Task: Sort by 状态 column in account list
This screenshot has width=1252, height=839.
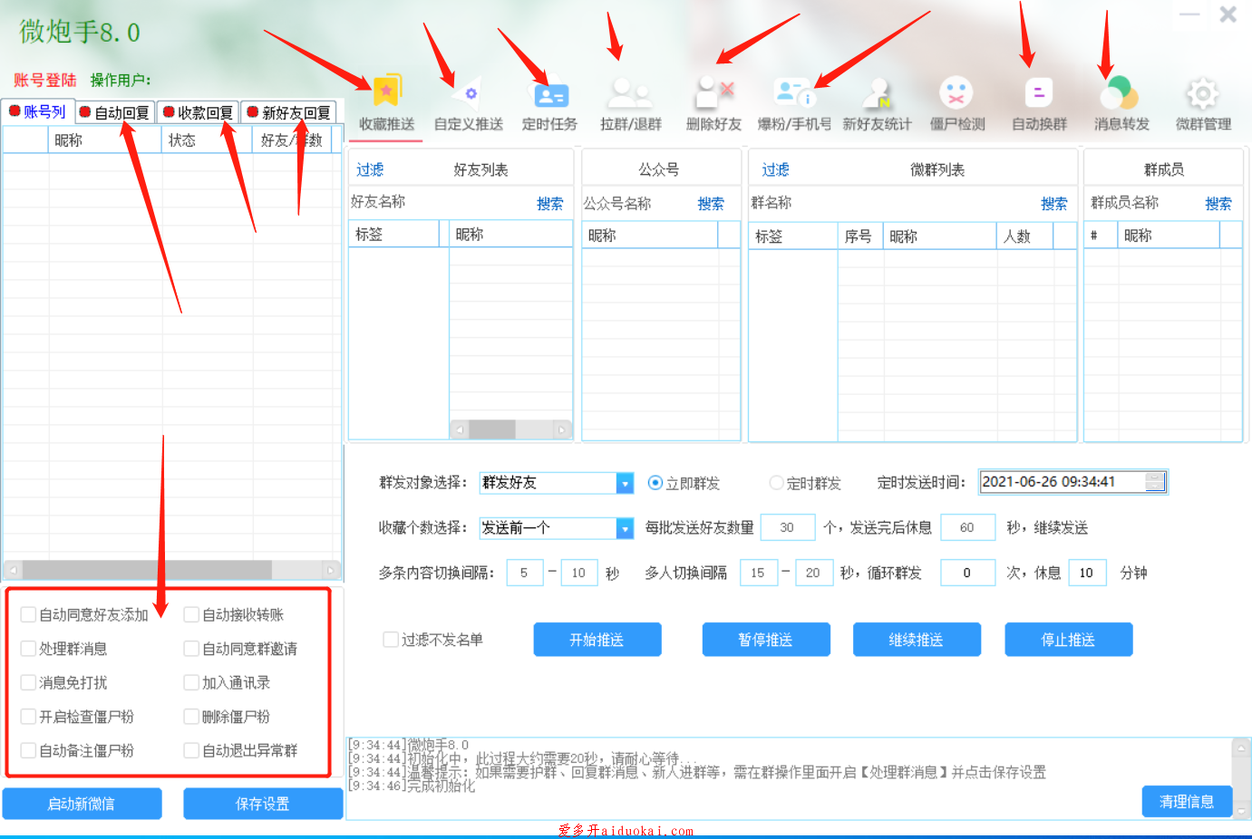Action: [x=207, y=140]
